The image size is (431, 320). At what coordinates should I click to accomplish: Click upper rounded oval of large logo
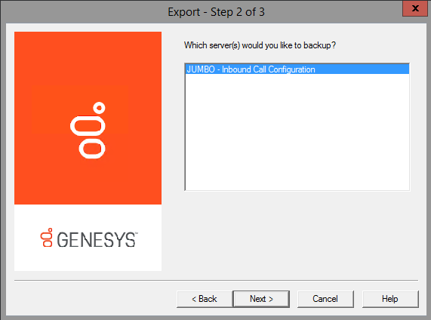tap(88, 126)
